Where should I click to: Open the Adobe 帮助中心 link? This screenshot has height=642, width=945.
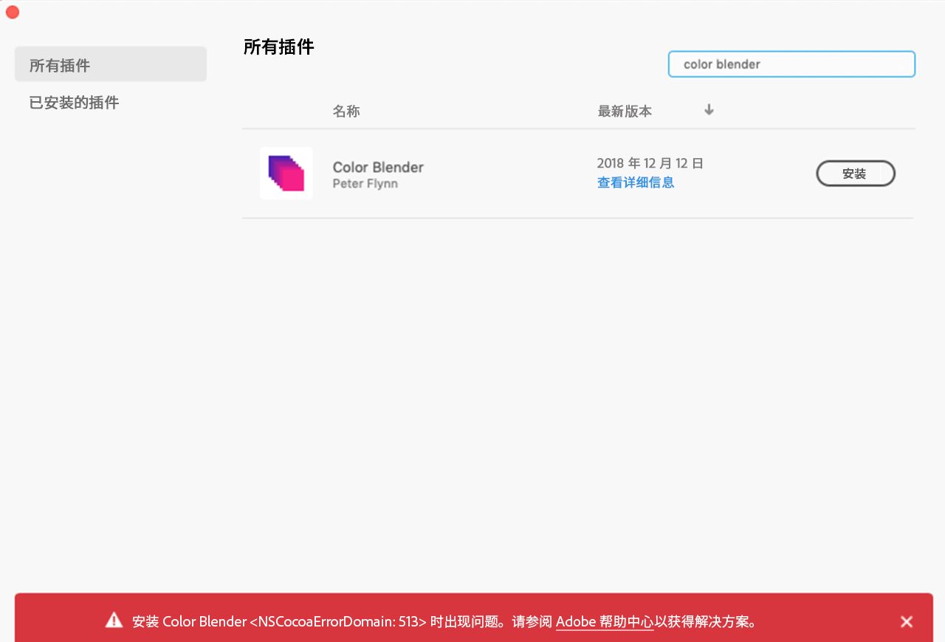[605, 621]
